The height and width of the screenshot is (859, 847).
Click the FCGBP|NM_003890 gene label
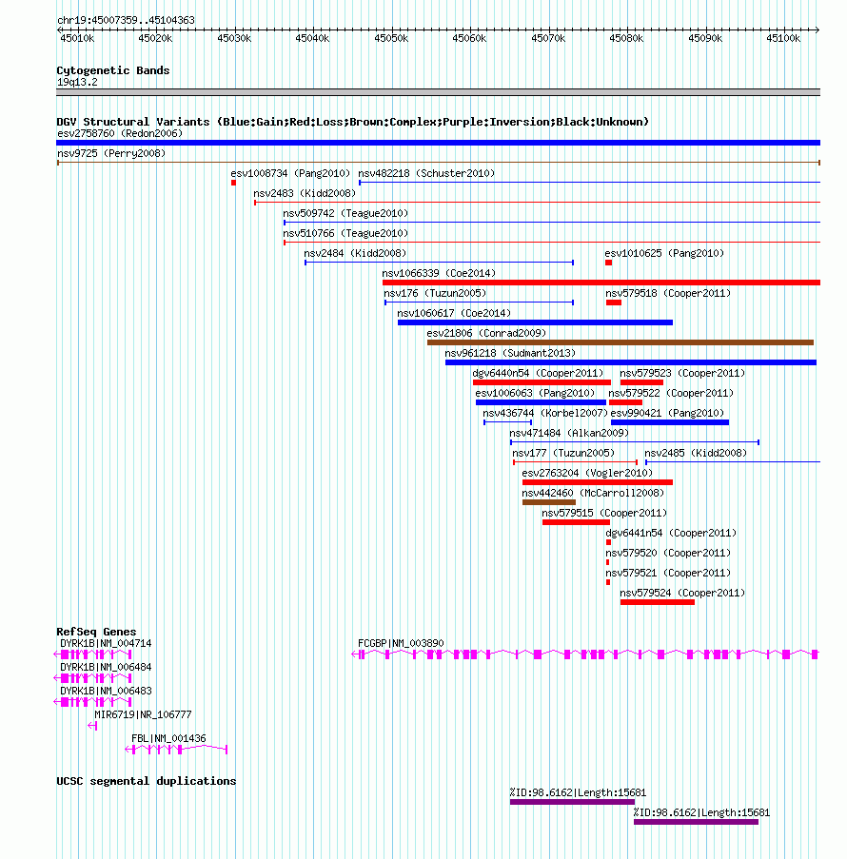(401, 644)
